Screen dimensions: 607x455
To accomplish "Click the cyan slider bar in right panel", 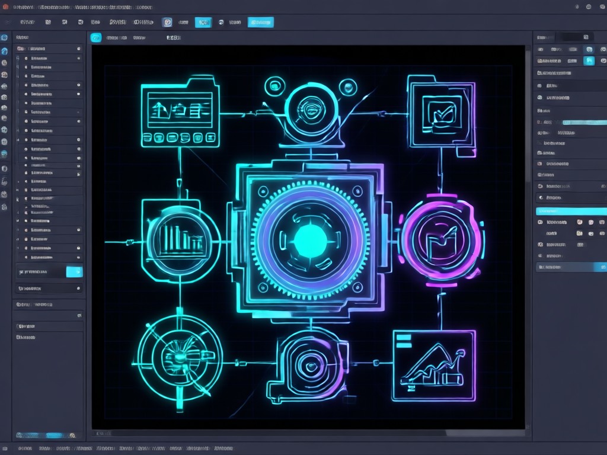I will tap(584, 122).
